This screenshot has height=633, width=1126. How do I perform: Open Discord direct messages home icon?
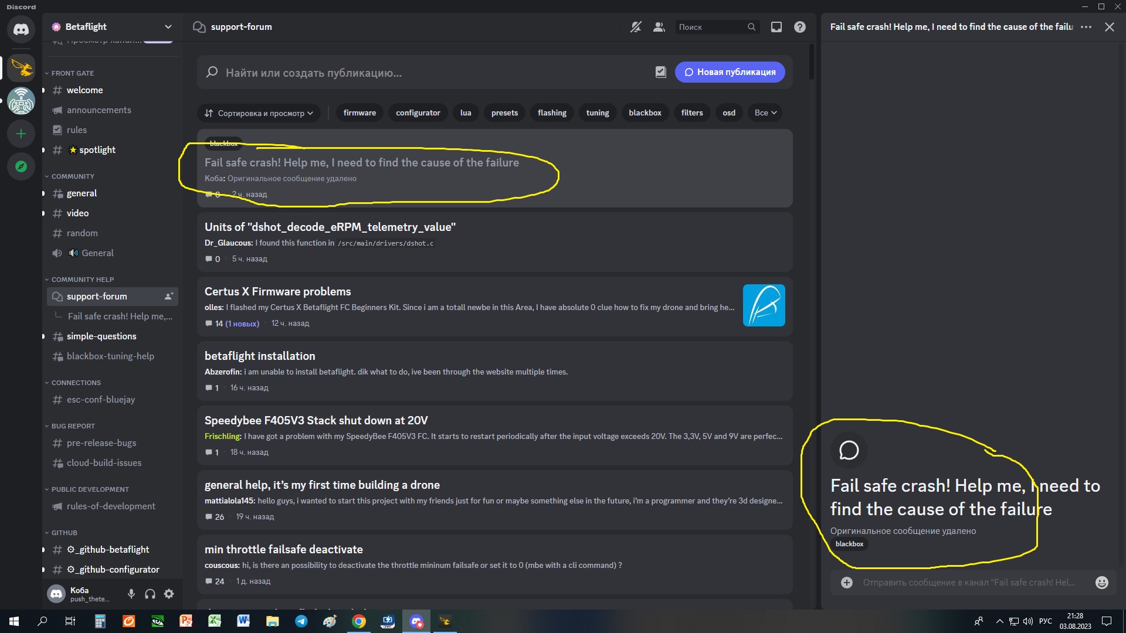(21, 29)
